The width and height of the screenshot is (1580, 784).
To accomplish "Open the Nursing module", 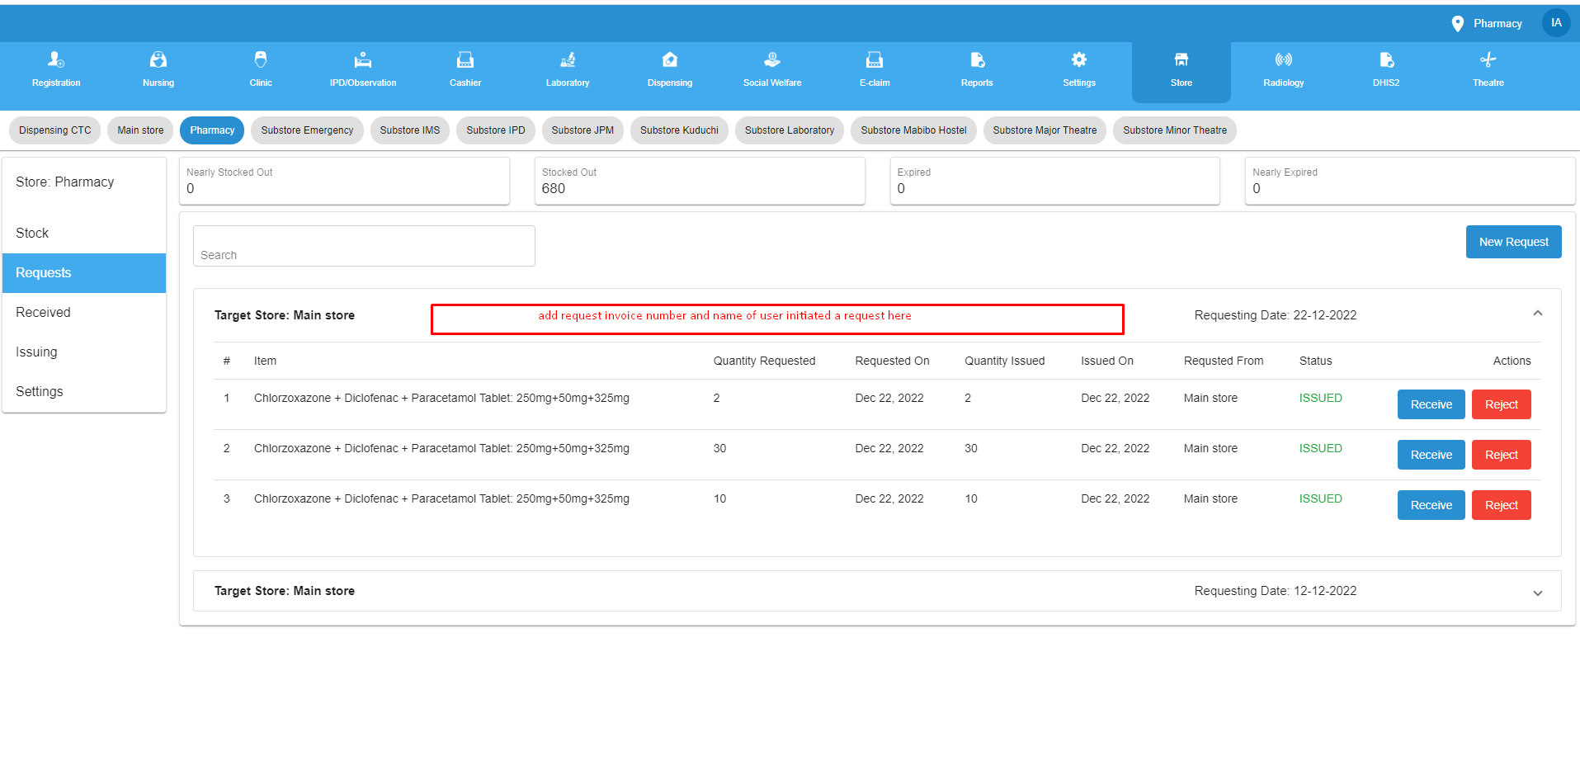I will pyautogui.click(x=158, y=70).
